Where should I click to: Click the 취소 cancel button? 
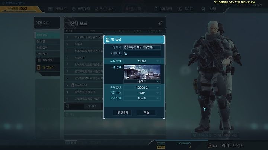pyautogui.click(x=146, y=113)
